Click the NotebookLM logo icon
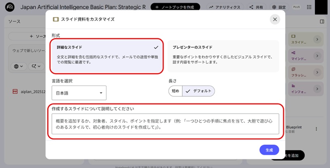This screenshot has width=330, height=168. coord(9,7)
